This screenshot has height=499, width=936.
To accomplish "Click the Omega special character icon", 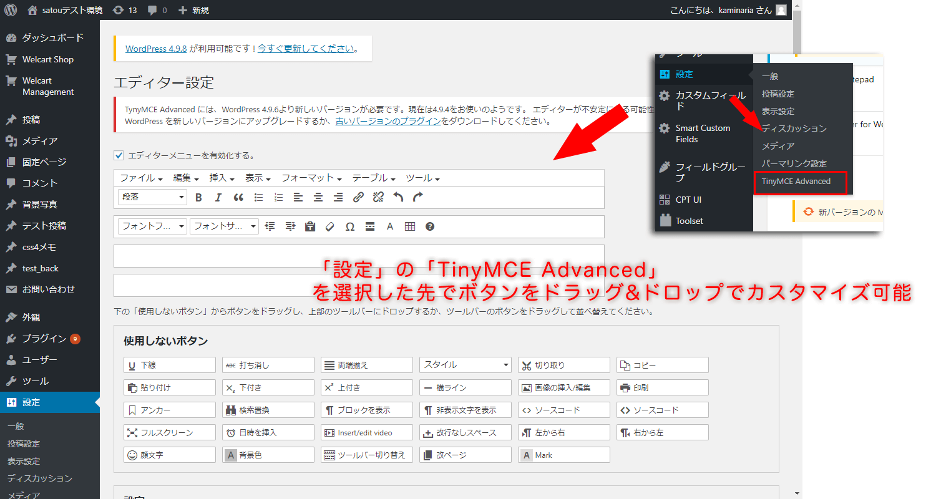I will click(x=350, y=226).
